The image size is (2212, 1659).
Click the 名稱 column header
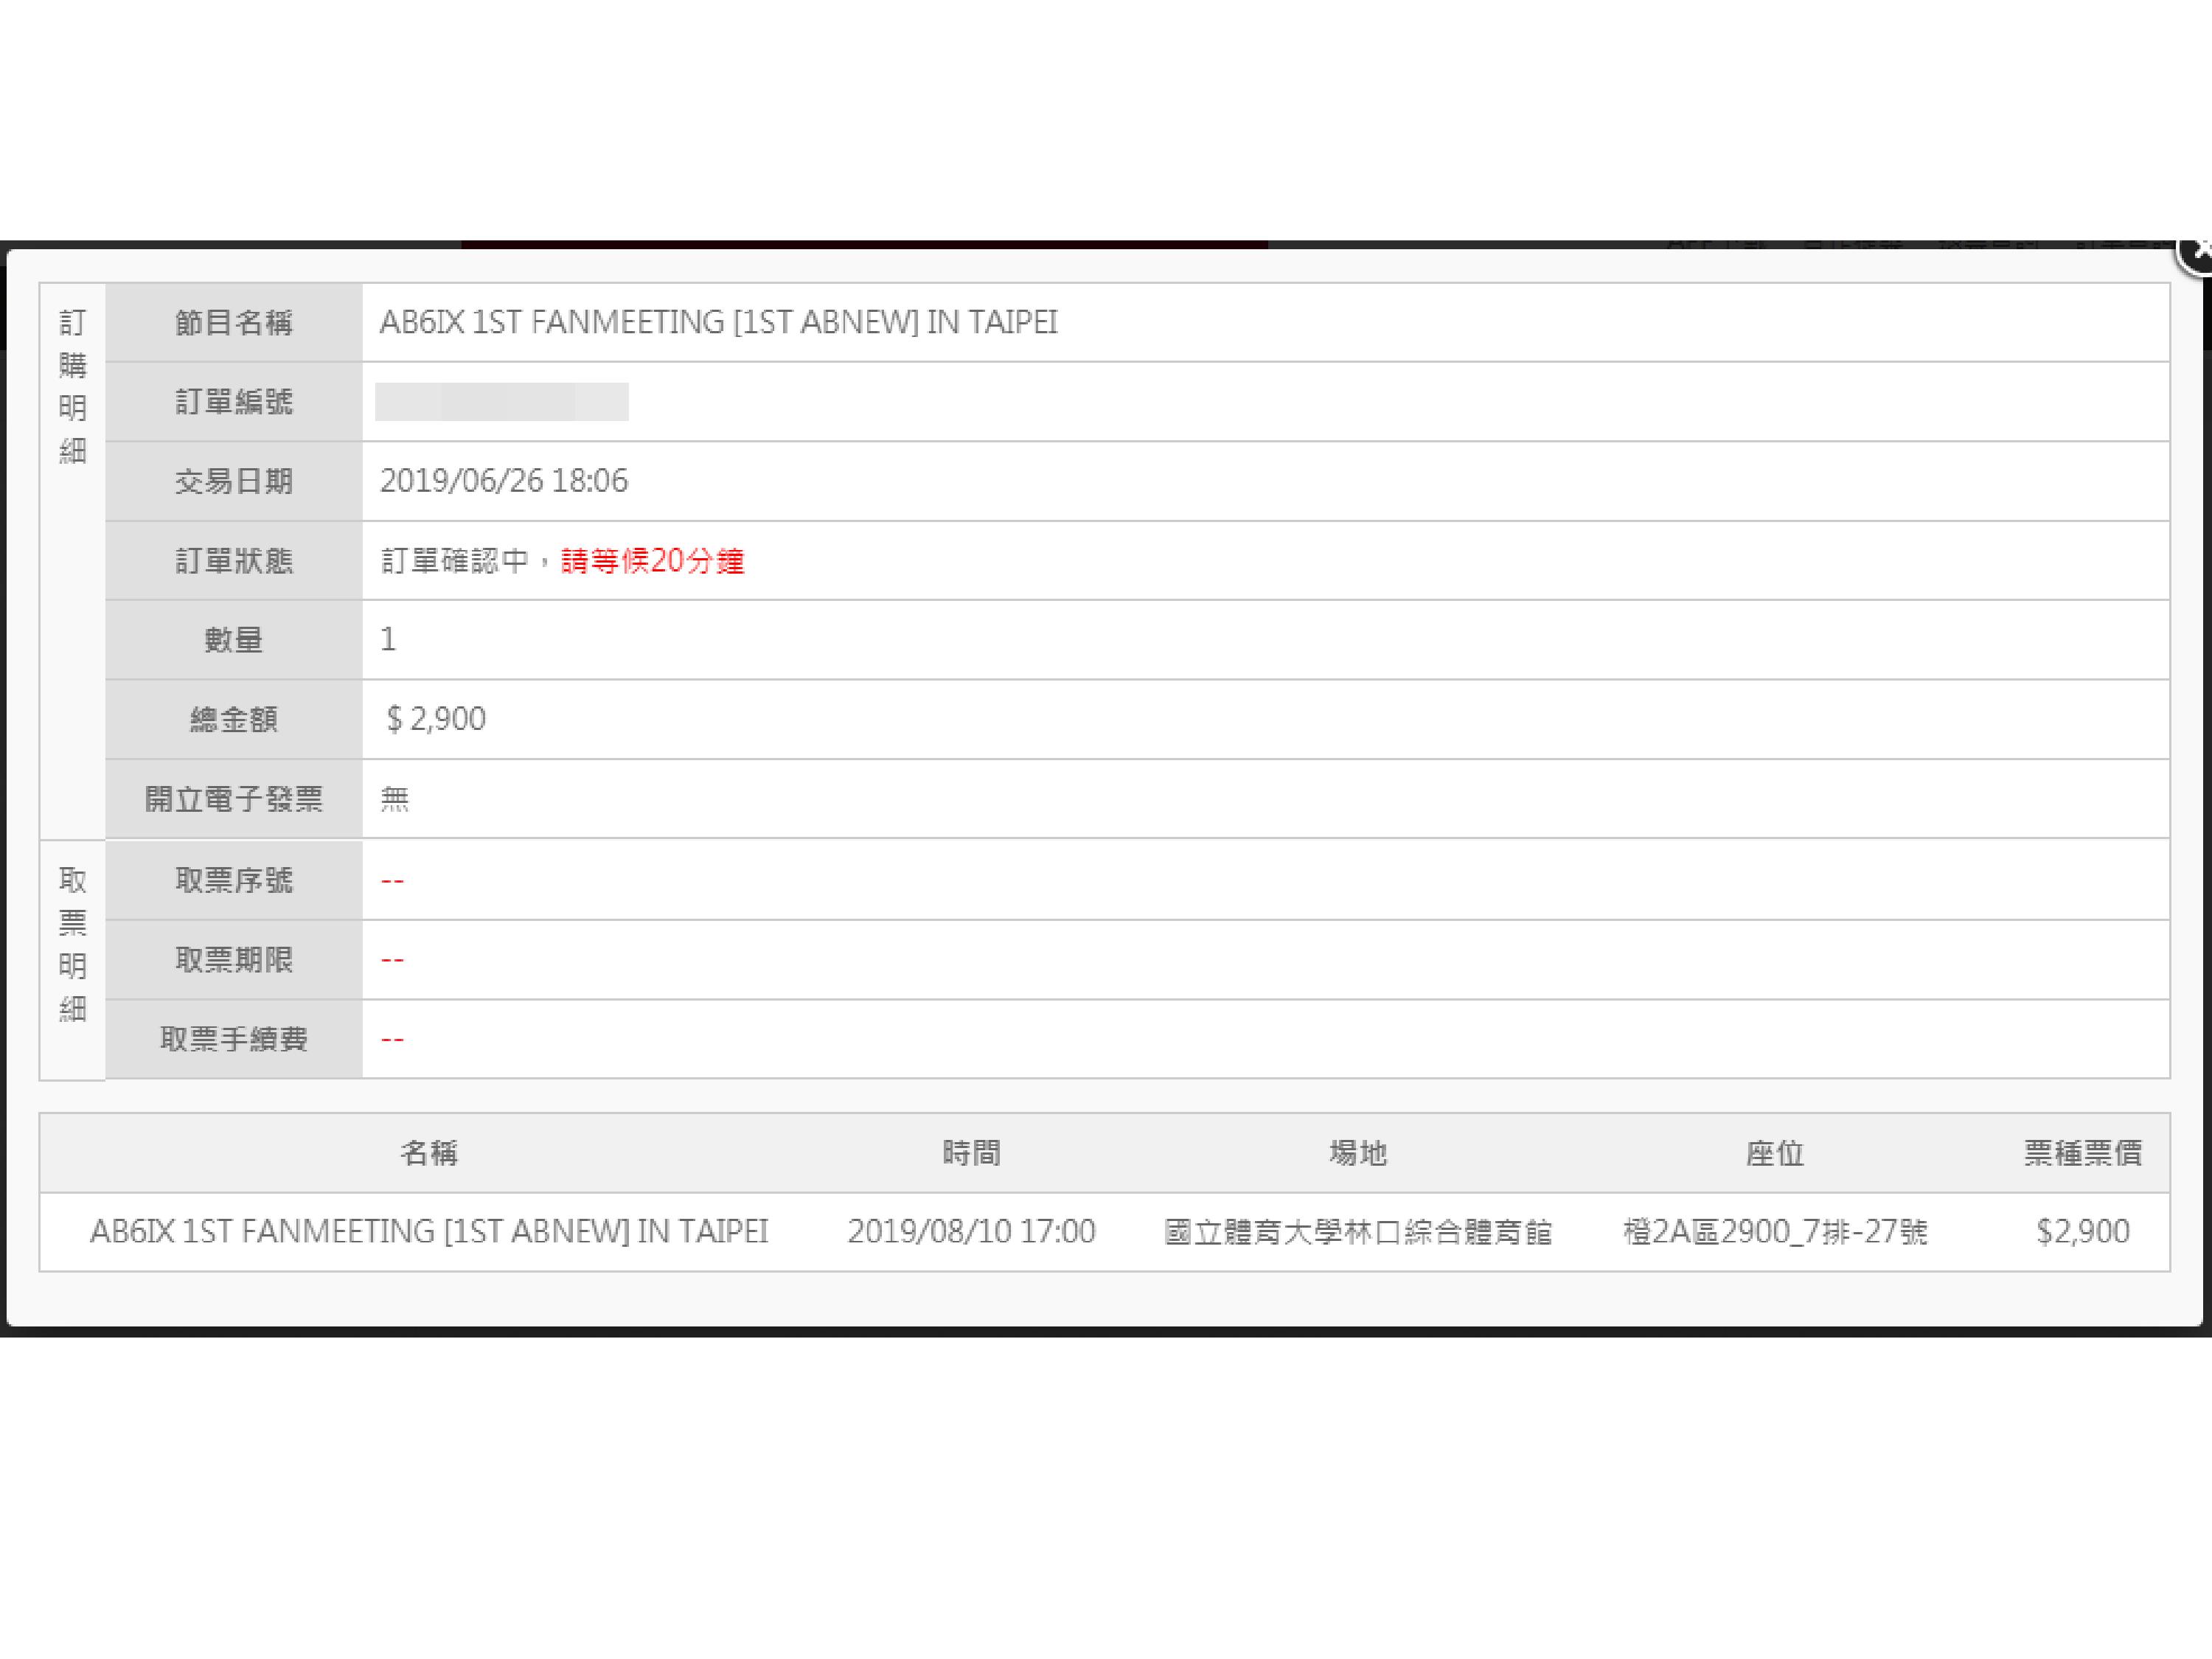pyautogui.click(x=429, y=1153)
